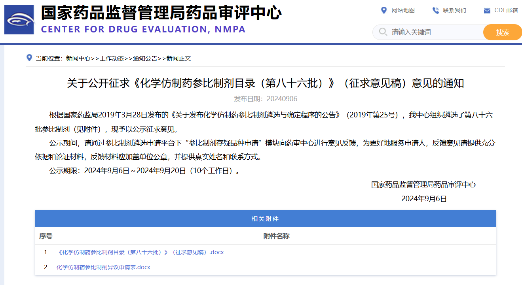Open the 联系我们 link
The height and width of the screenshot is (285, 522).
(x=454, y=10)
